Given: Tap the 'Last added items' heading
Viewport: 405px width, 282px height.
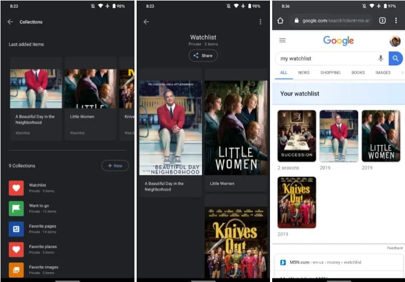Looking at the screenshot, I should (x=26, y=45).
